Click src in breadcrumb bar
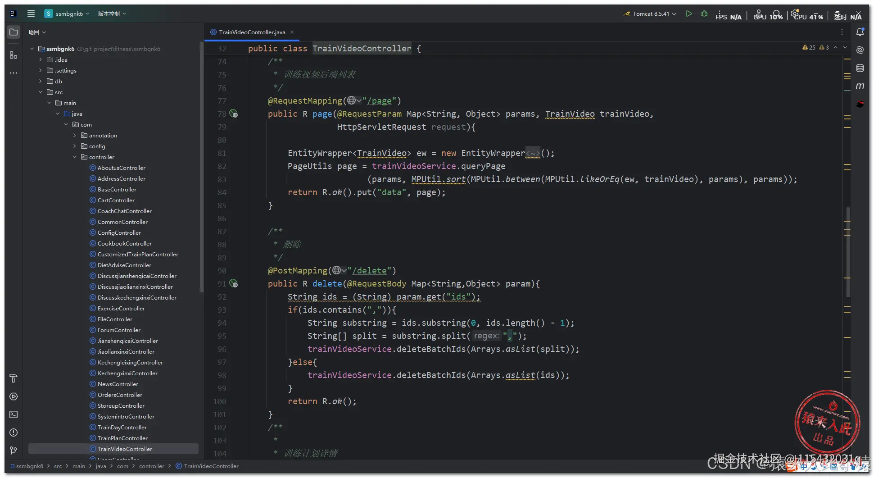This screenshot has height=478, width=874. tap(58, 466)
